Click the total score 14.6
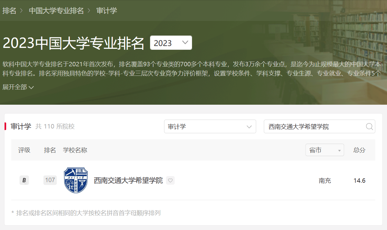Image resolution: width=387 pixels, height=230 pixels. pyautogui.click(x=359, y=181)
